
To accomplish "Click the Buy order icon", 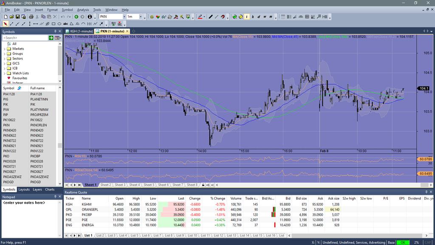I will (x=114, y=24).
